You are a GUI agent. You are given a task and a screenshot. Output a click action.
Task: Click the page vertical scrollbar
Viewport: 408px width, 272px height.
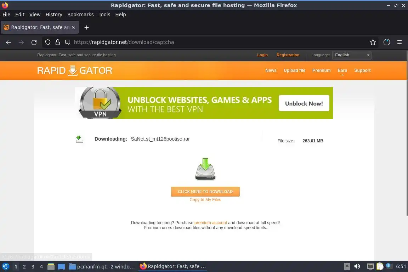coord(407,133)
